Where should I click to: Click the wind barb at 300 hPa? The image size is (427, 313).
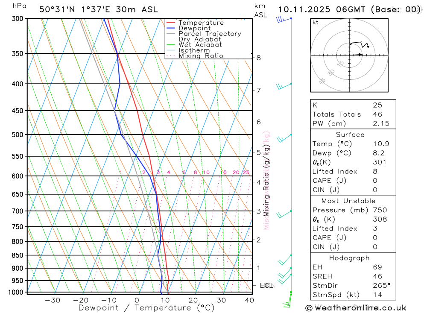(x=284, y=19)
